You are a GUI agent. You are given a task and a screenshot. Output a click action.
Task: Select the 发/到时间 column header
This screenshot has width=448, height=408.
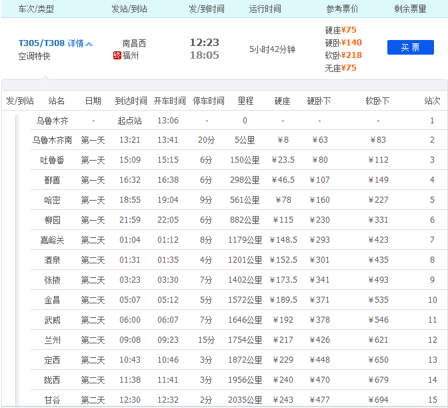[x=206, y=9]
